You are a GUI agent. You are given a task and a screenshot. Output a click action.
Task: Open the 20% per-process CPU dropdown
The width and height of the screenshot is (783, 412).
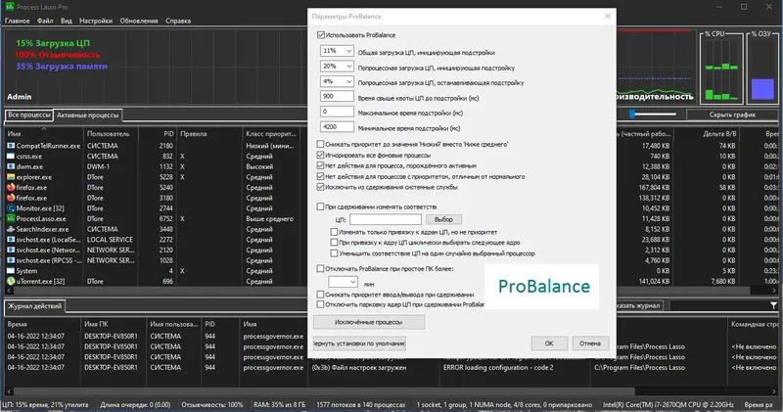[x=337, y=67]
